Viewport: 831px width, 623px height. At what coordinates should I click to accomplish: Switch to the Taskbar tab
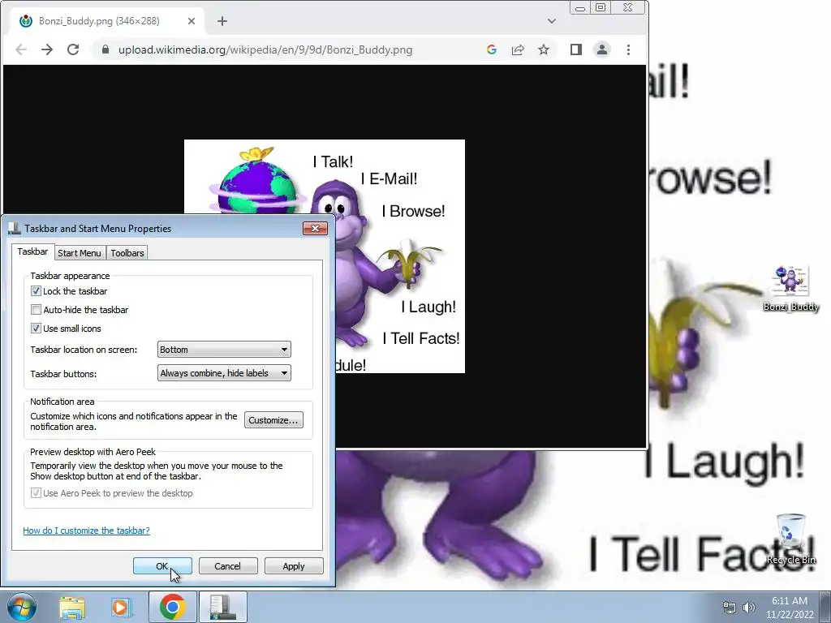pyautogui.click(x=32, y=251)
